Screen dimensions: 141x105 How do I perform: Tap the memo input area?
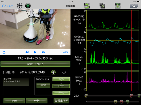click(x=16, y=86)
